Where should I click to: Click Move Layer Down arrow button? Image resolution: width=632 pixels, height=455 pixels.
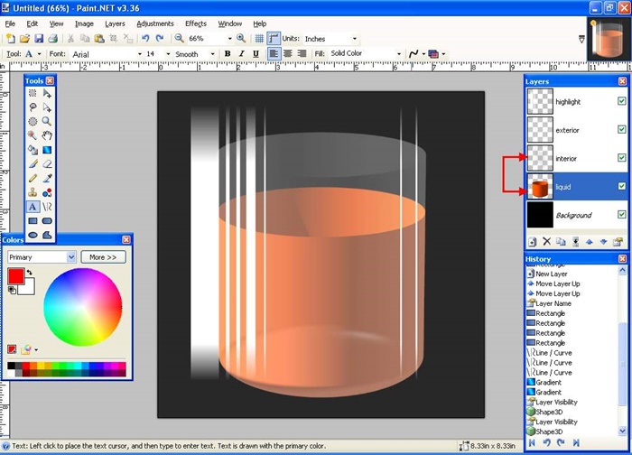point(603,241)
